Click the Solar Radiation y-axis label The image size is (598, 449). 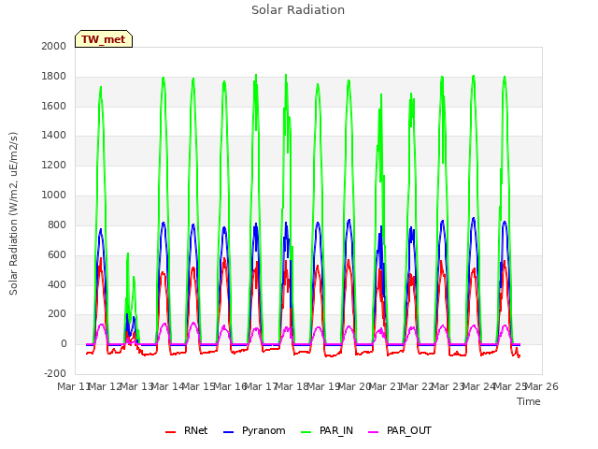13,213
